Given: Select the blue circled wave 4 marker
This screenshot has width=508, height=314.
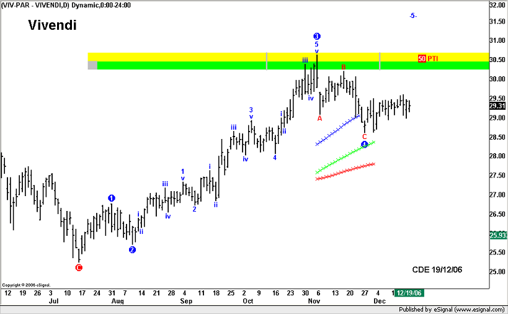Looking at the screenshot, I should [x=365, y=145].
